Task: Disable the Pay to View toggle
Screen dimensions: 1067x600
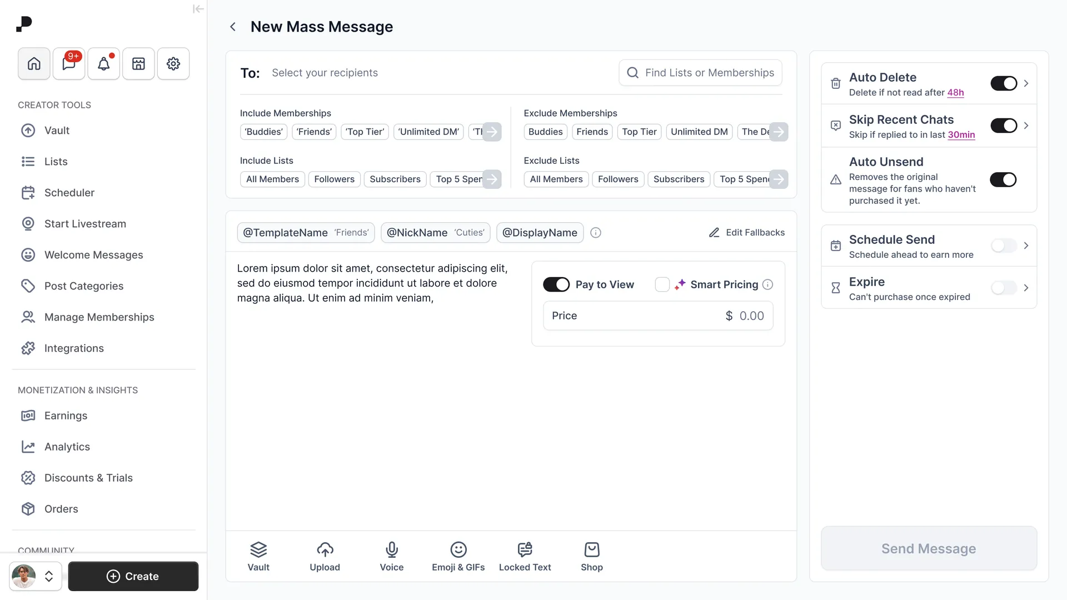Action: coord(556,284)
